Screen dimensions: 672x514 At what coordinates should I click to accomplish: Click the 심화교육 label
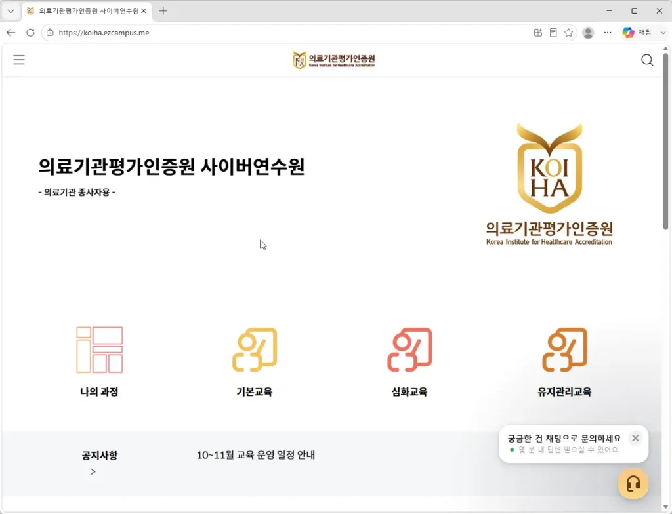pyautogui.click(x=409, y=391)
